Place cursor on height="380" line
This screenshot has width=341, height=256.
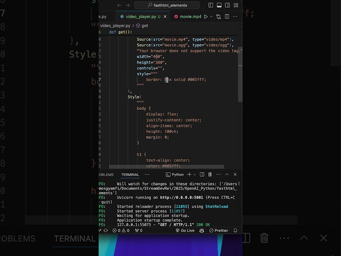click(151, 62)
